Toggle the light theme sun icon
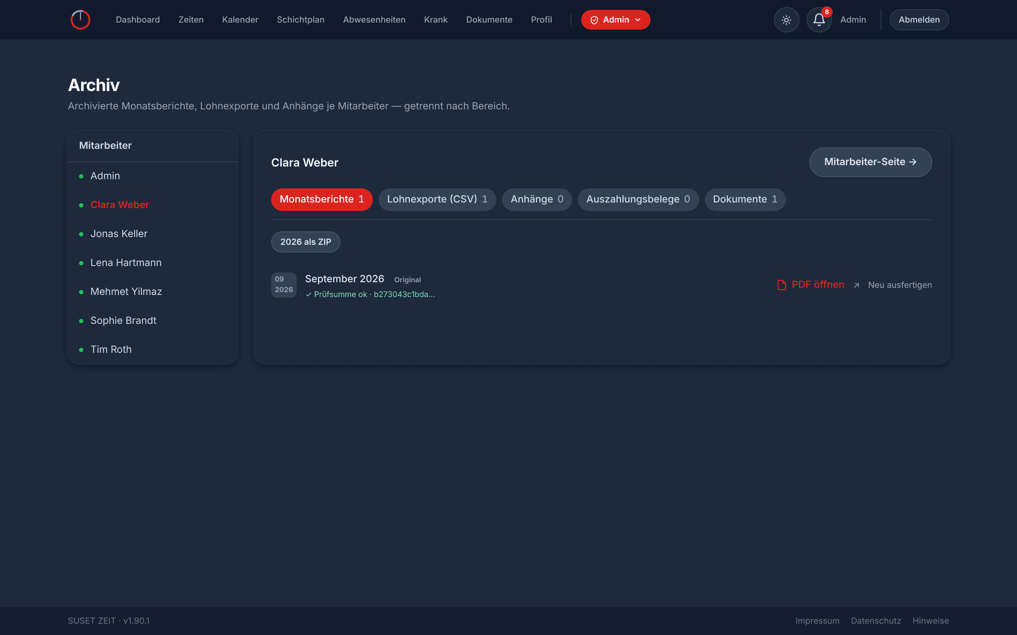The height and width of the screenshot is (635, 1017). [786, 20]
